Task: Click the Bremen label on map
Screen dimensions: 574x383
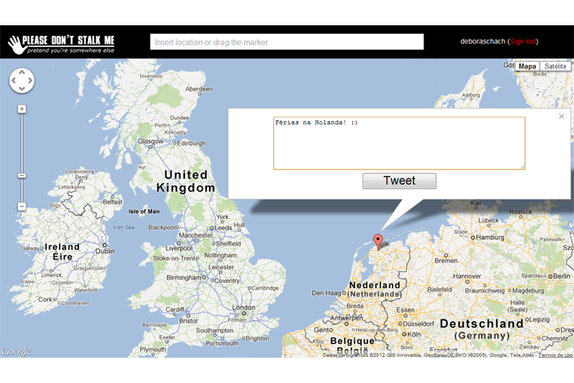Action: 446,260
